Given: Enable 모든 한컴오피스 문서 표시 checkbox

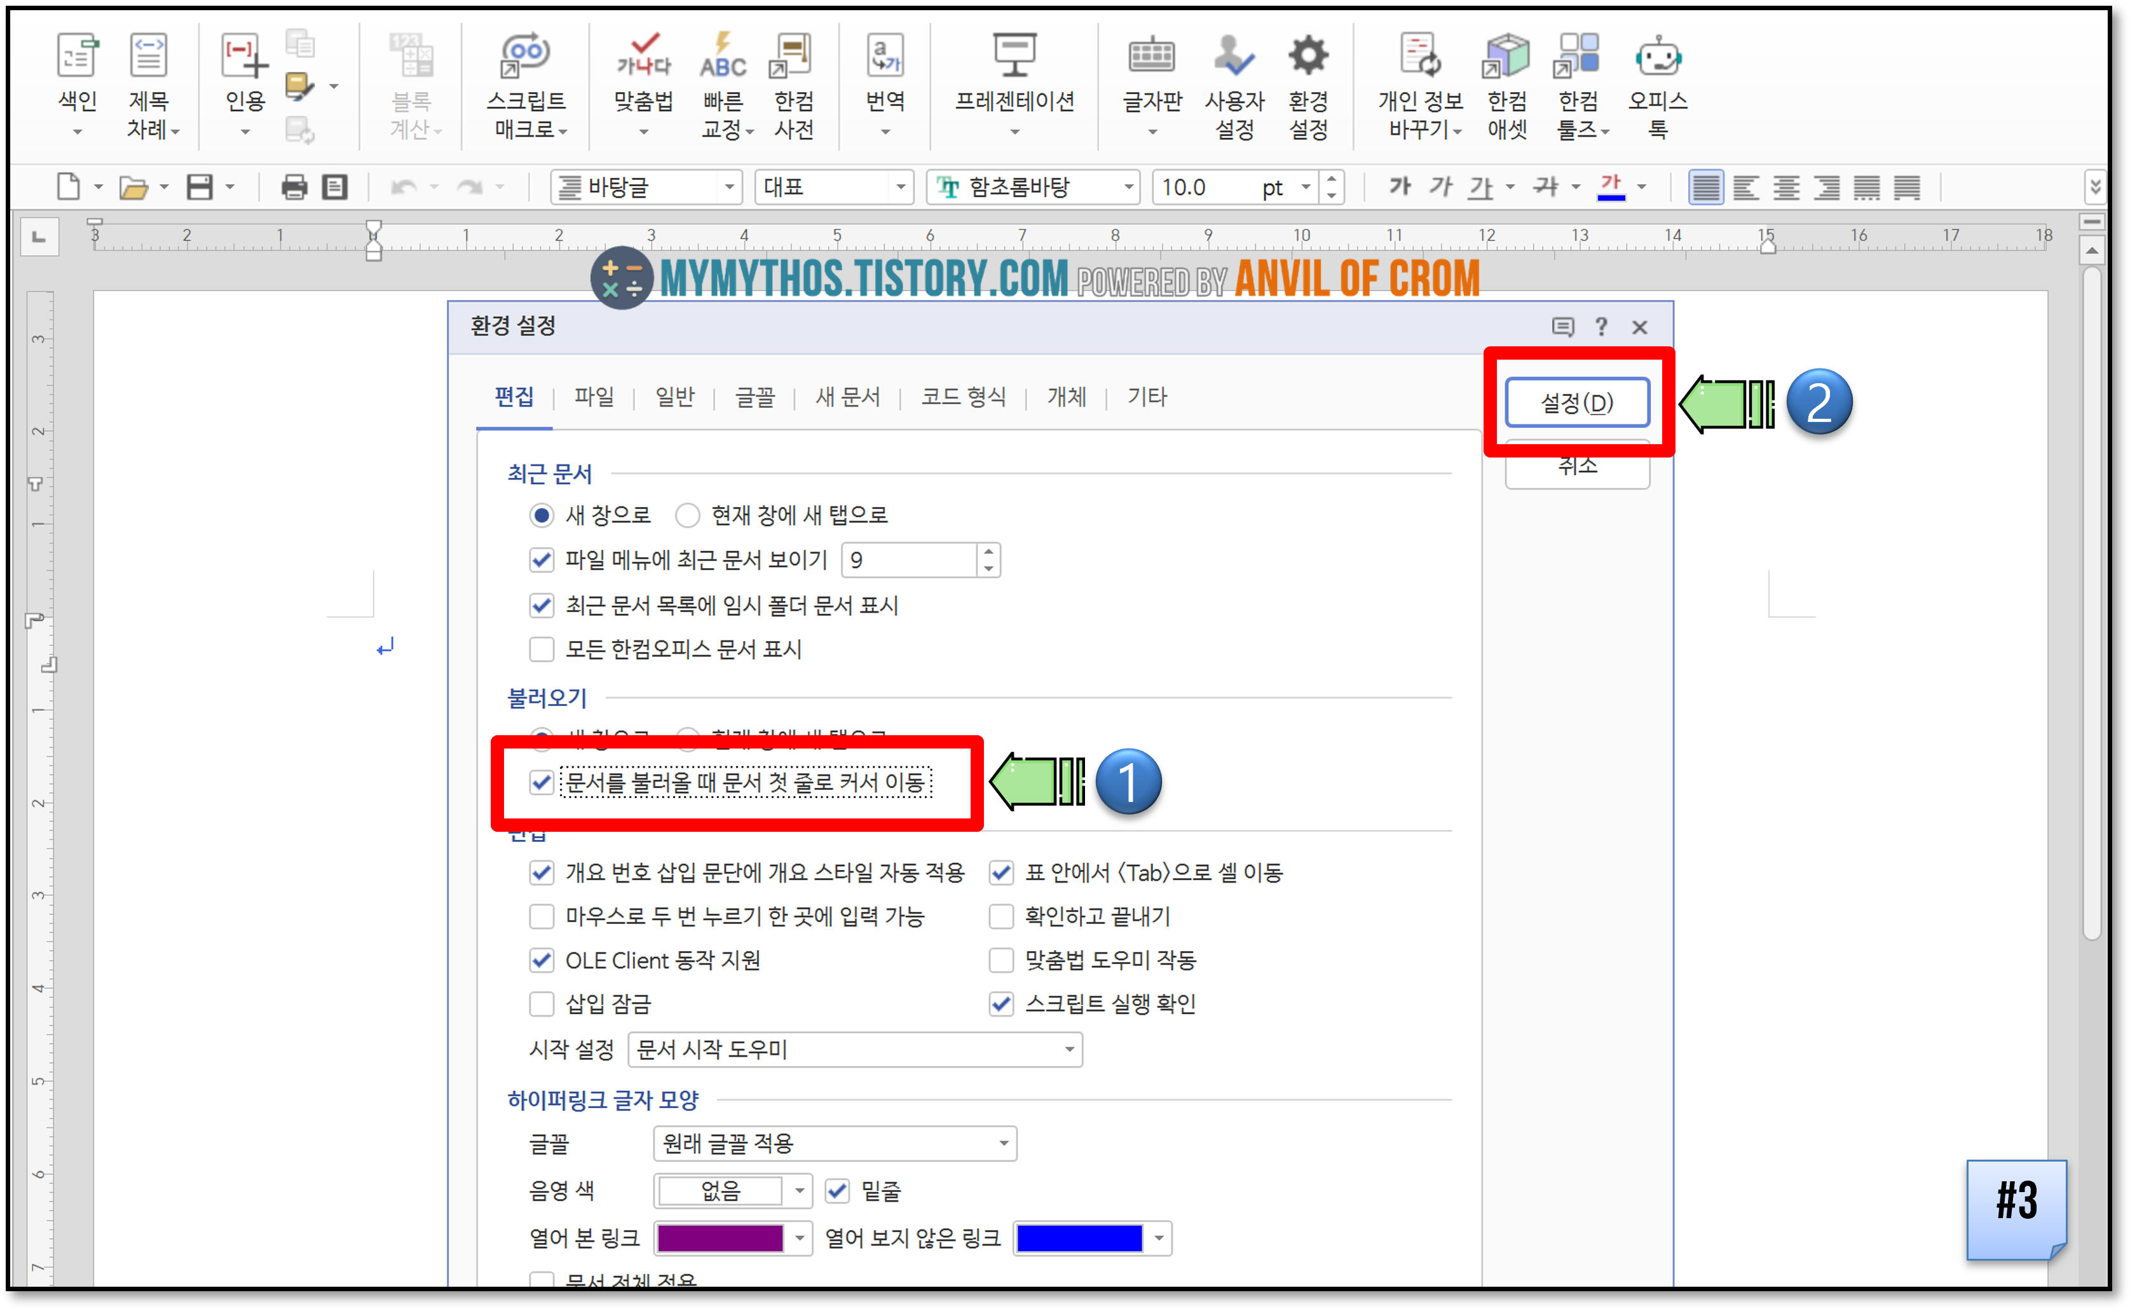Looking at the screenshot, I should pos(542,649).
